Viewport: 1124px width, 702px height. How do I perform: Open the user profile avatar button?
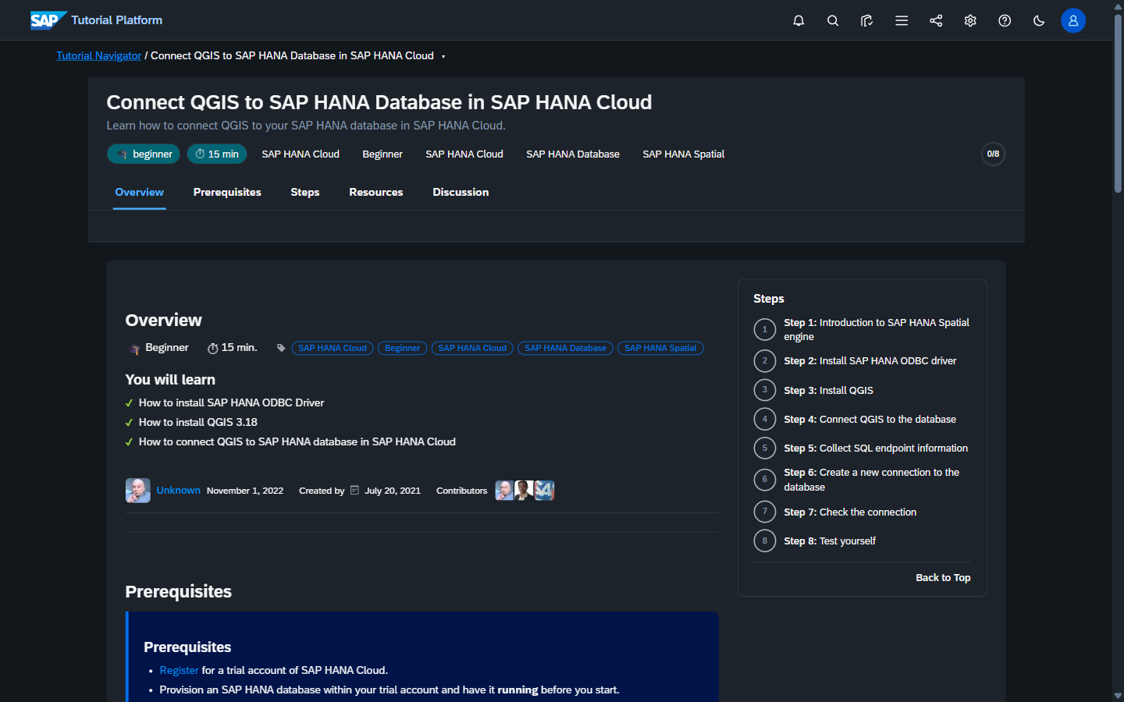[x=1073, y=21]
